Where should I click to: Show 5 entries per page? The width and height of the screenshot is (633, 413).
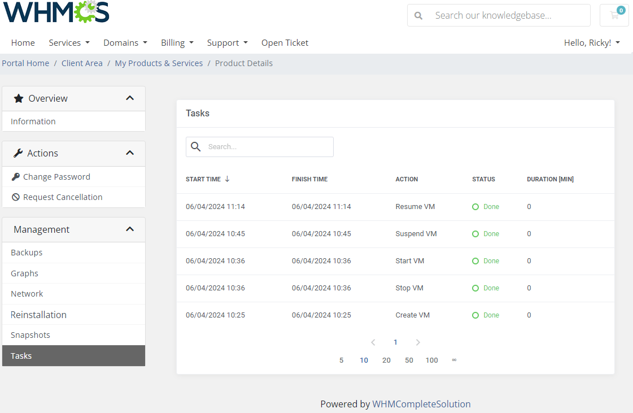[x=342, y=360]
